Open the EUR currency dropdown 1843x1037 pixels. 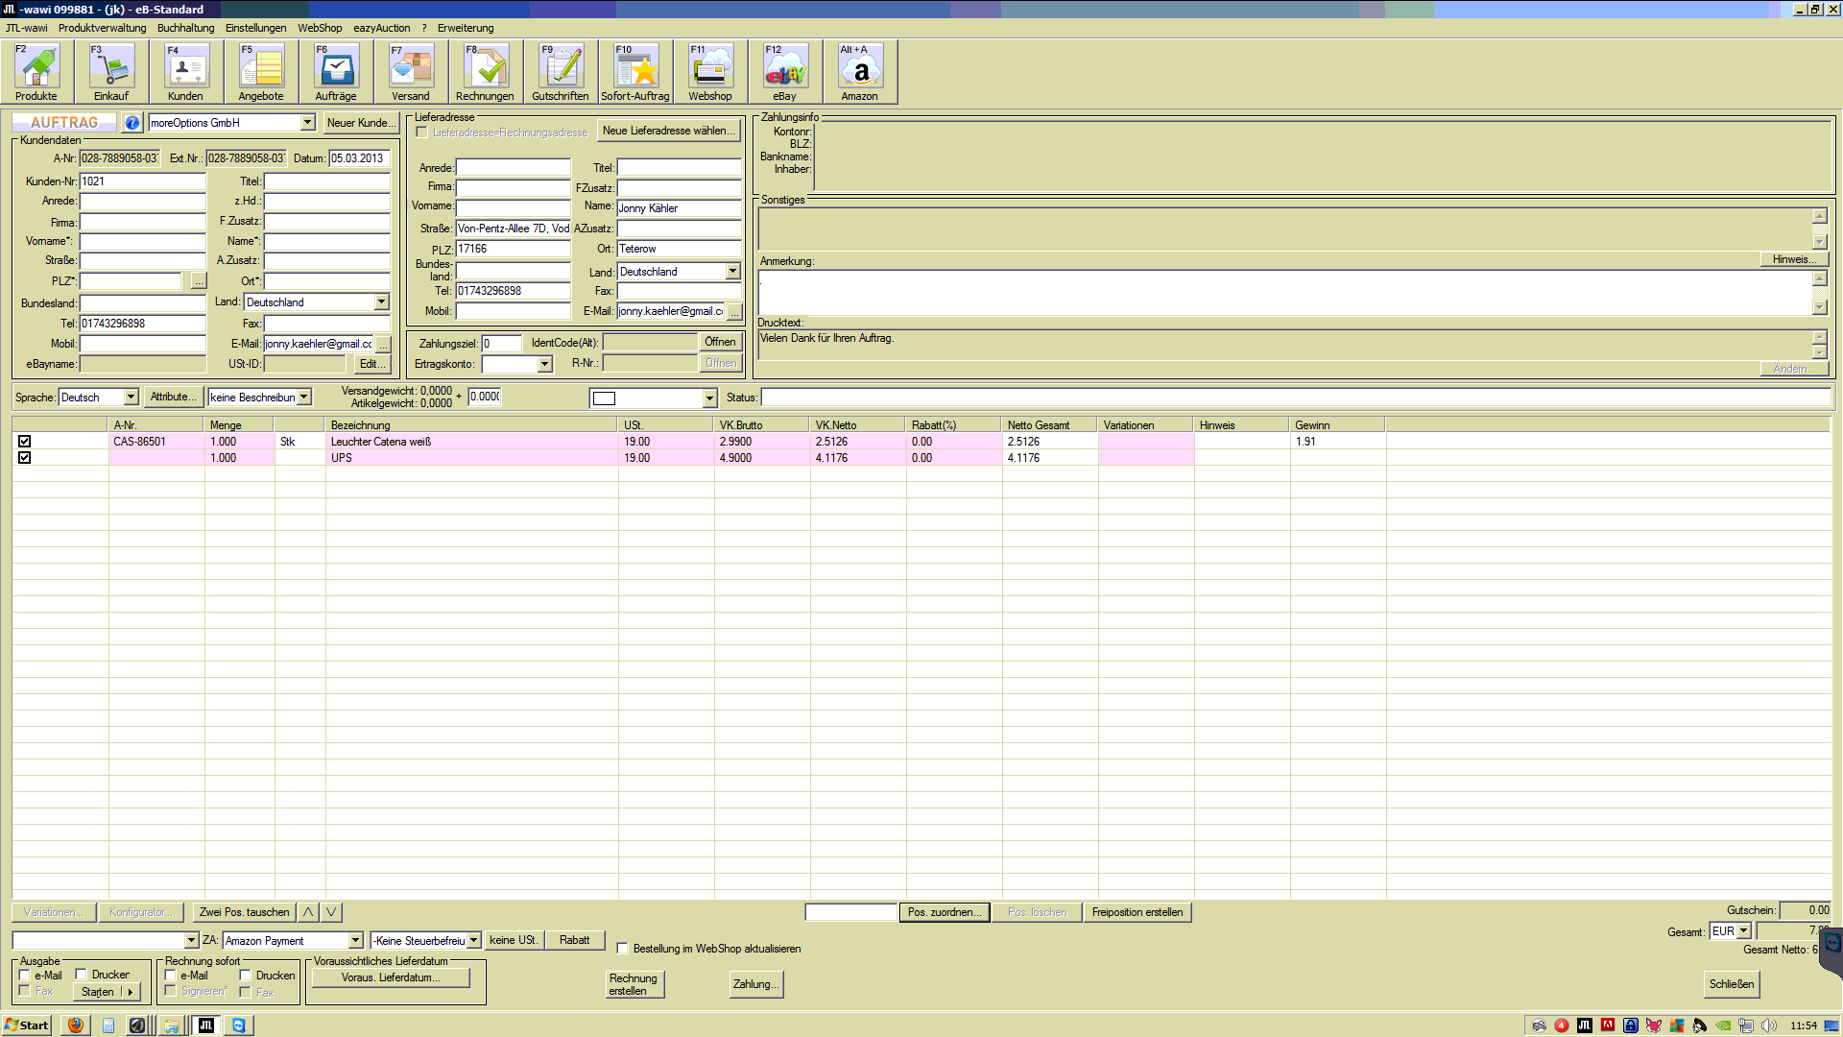click(1744, 931)
